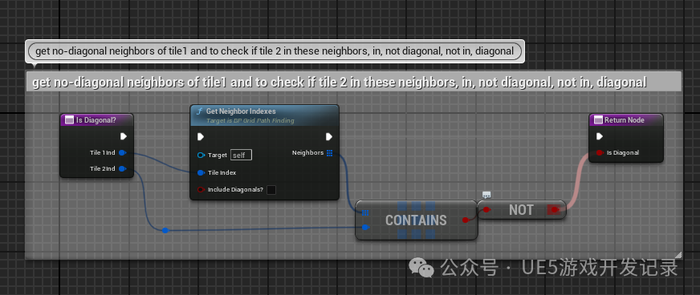
Task: Click the NOT node input pin
Action: pos(486,210)
